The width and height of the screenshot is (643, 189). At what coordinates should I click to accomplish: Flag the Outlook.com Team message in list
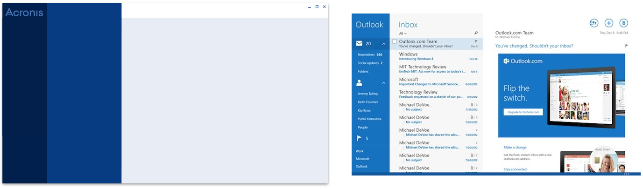click(476, 41)
